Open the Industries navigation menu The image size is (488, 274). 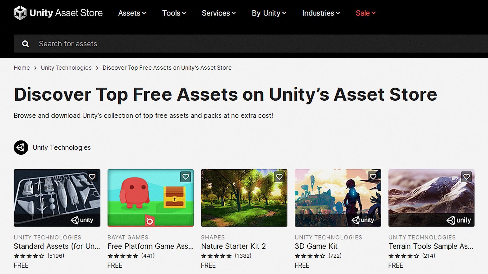tap(321, 13)
